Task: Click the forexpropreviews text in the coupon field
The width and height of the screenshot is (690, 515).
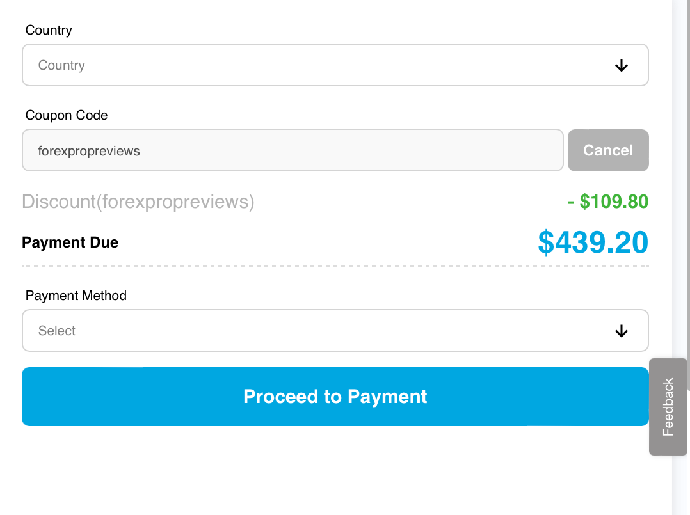Action: point(89,151)
